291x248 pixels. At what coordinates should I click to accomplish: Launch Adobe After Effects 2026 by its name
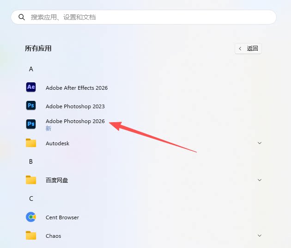tap(77, 88)
